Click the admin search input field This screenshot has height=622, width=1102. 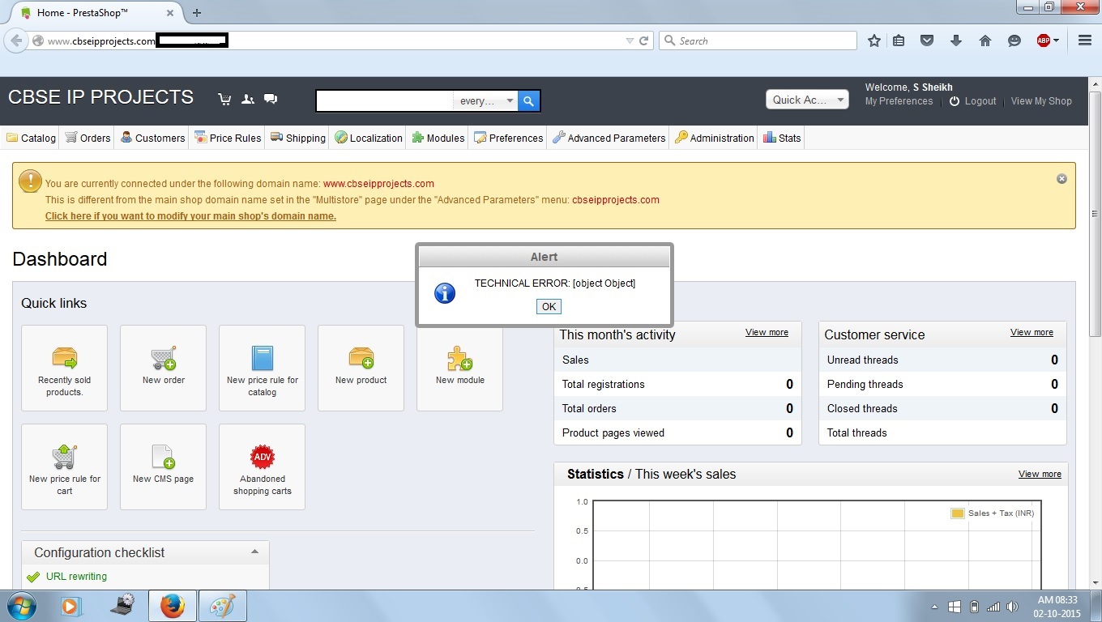coord(385,101)
